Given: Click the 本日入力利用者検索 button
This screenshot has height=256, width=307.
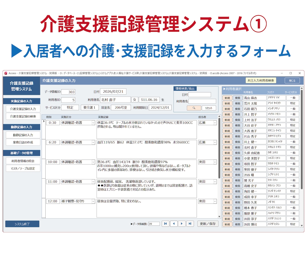Looking at the screenshot, I should (x=261, y=80).
